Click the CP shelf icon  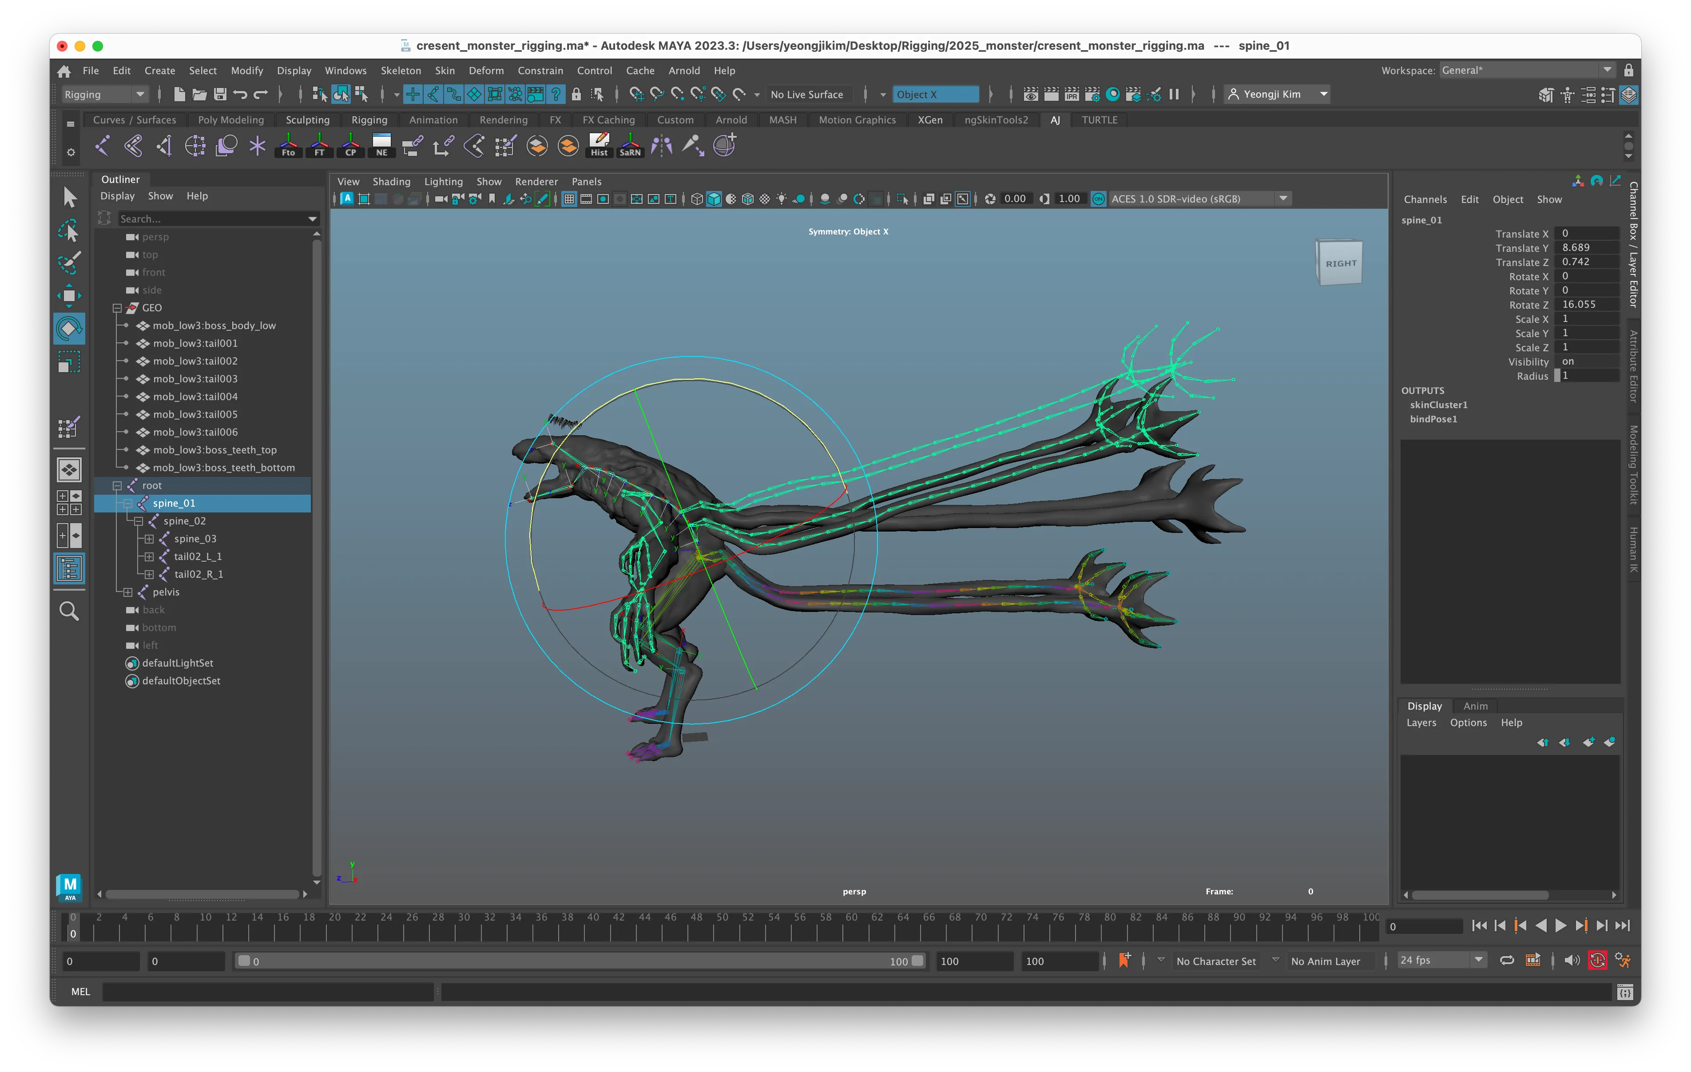350,145
